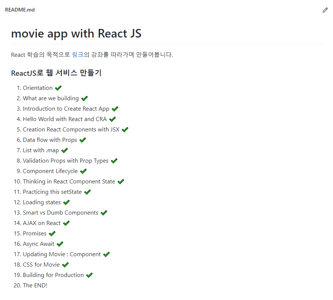Click the final item 'The END!'

click(35, 286)
